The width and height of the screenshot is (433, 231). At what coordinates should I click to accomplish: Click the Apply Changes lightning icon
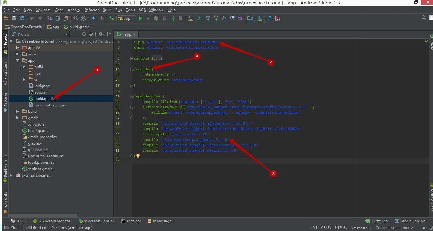(x=148, y=18)
